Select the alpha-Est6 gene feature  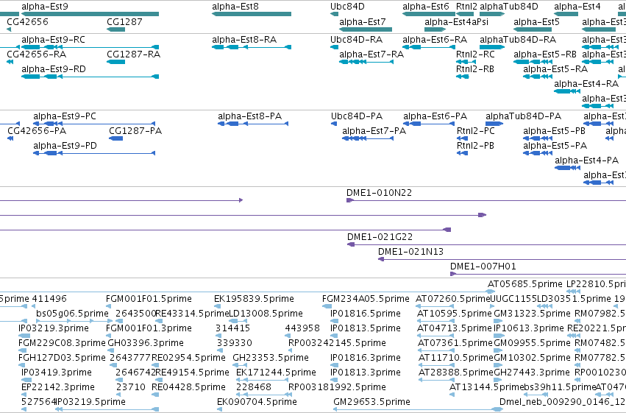pyautogui.click(x=429, y=14)
